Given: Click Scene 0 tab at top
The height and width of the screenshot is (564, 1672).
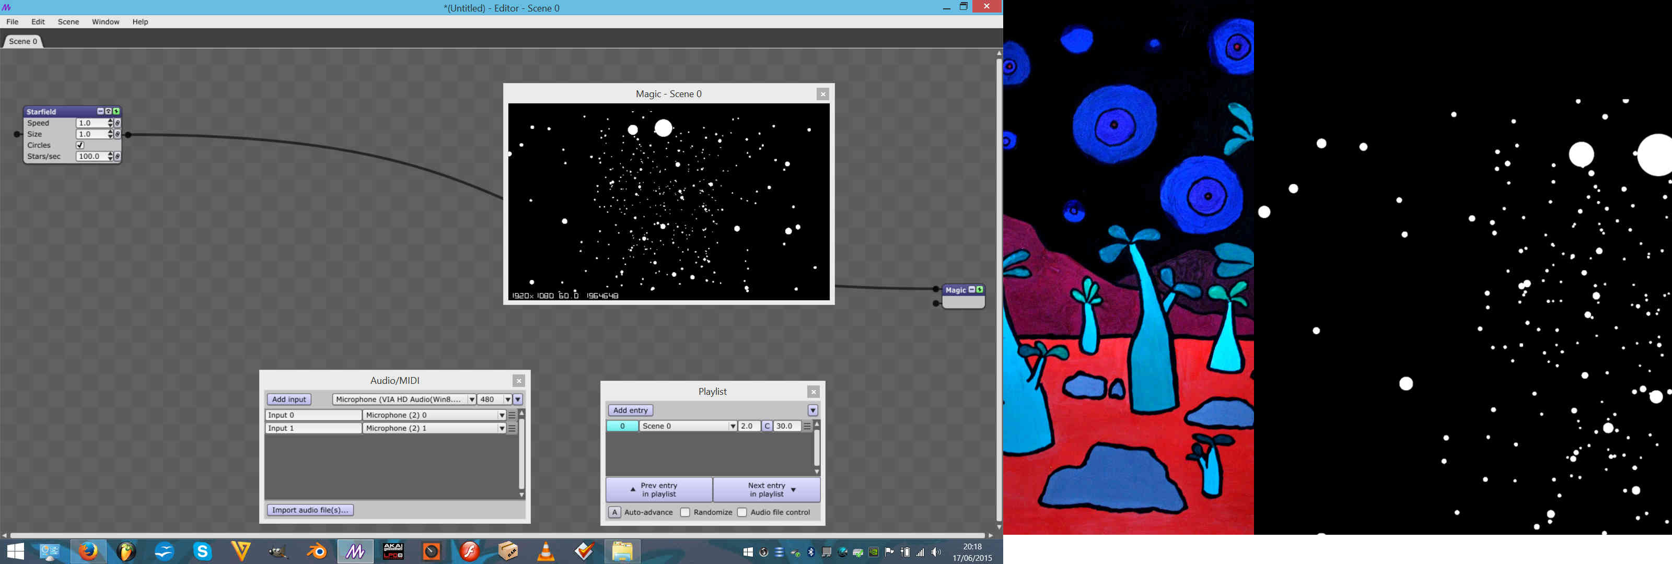Looking at the screenshot, I should click(24, 41).
